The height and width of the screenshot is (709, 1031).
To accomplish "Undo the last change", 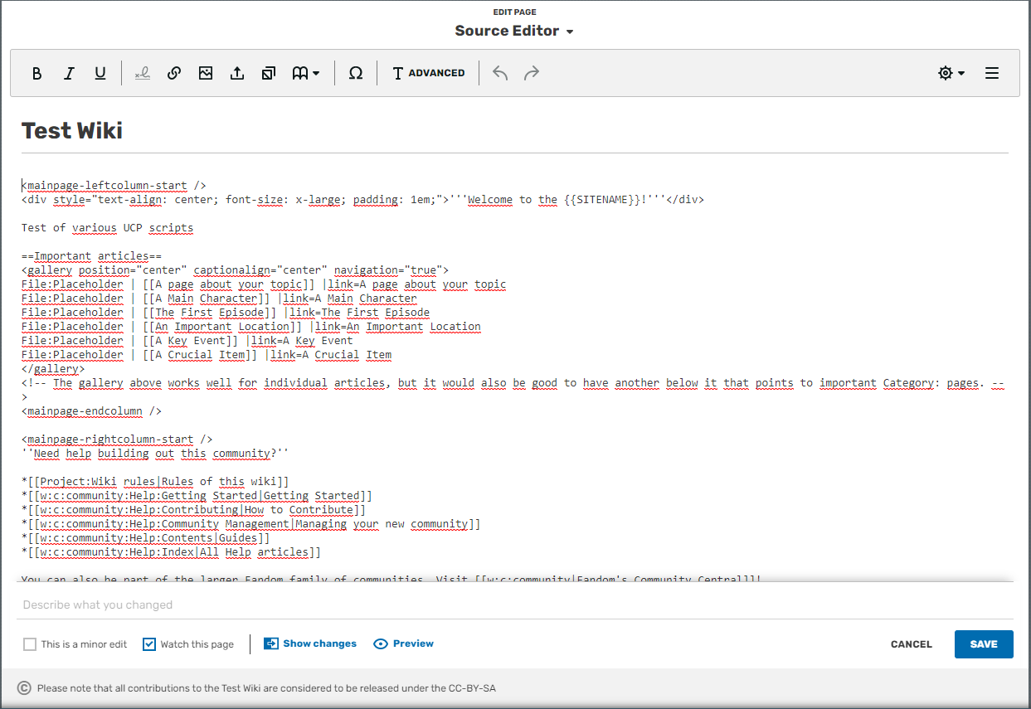I will coord(500,73).
